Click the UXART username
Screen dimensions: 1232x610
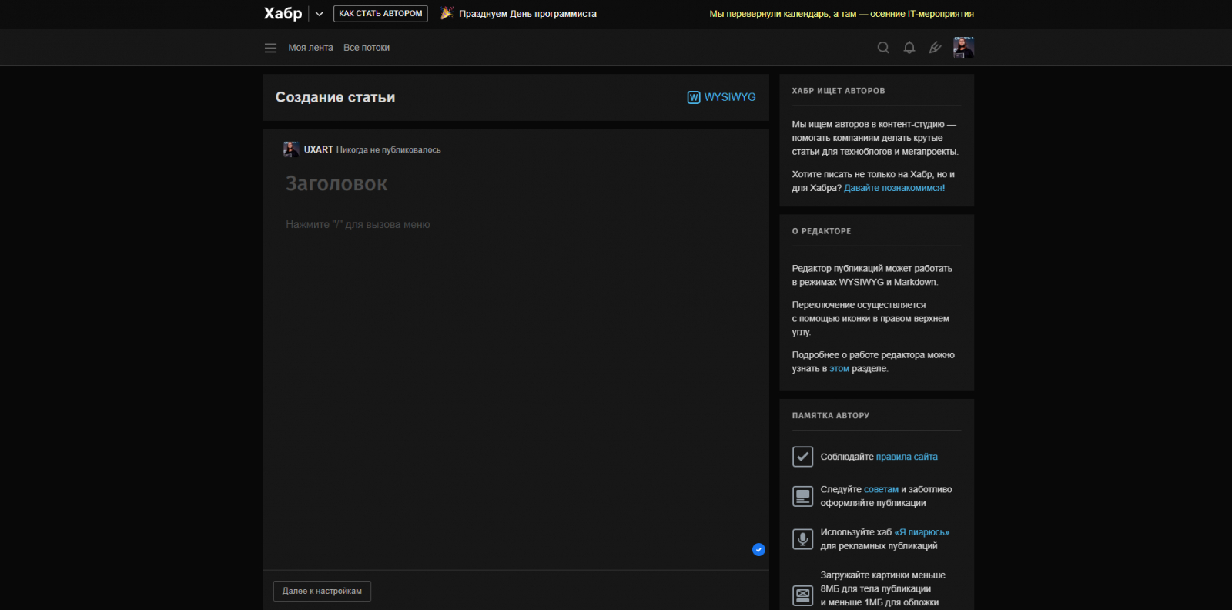[x=318, y=149]
